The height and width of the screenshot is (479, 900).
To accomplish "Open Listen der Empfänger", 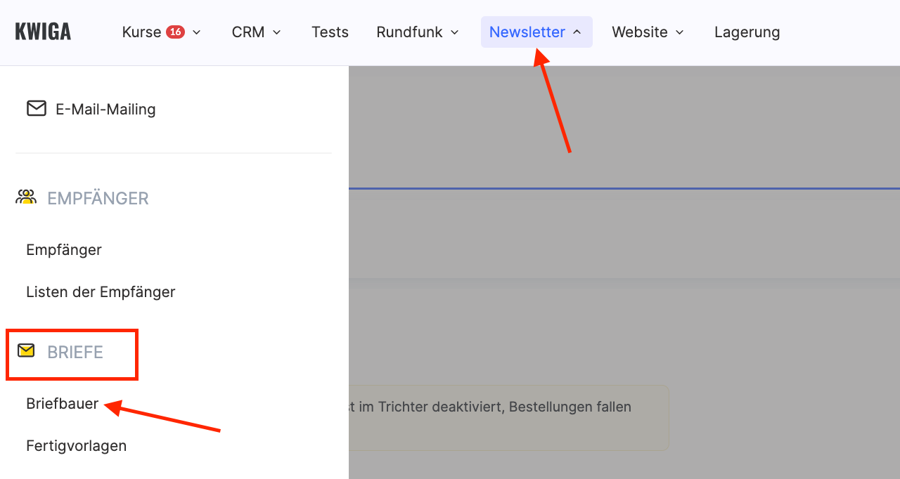I will [x=101, y=291].
